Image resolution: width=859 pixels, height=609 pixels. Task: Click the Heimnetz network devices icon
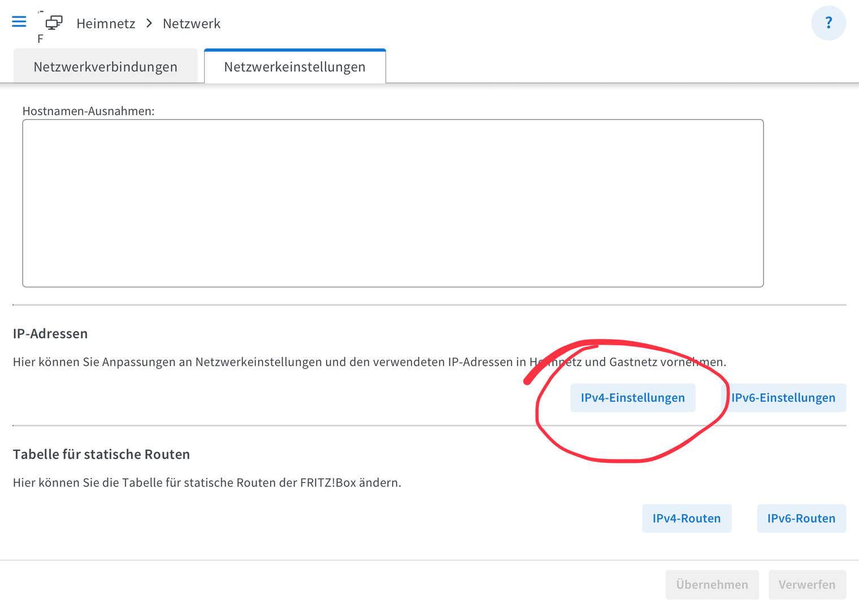54,23
